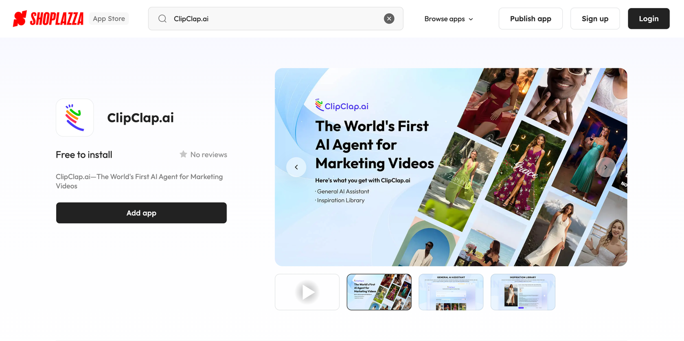Select the Marketing Videos banner thumbnail
This screenshot has width=684, height=341.
pyautogui.click(x=379, y=292)
